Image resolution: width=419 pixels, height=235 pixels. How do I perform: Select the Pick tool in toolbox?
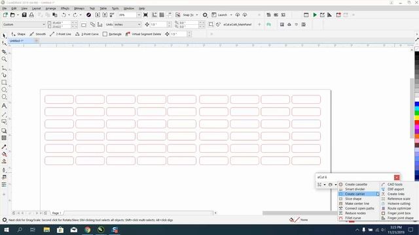click(4, 35)
